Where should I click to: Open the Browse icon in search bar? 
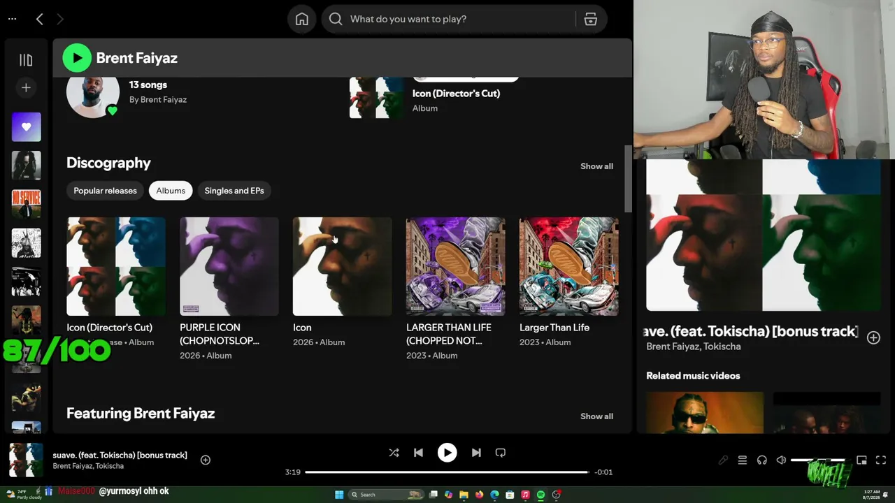[591, 19]
